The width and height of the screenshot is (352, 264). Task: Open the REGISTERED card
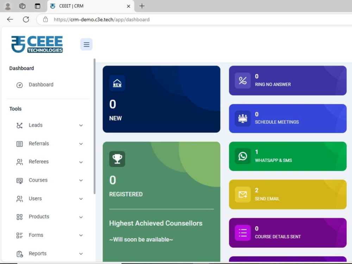162,202
